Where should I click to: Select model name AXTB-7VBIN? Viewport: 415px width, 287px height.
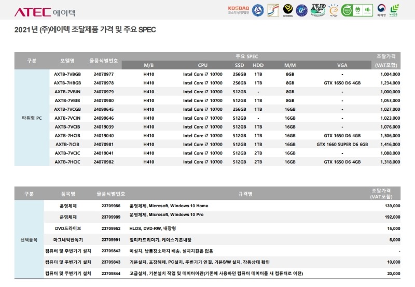coord(67,92)
